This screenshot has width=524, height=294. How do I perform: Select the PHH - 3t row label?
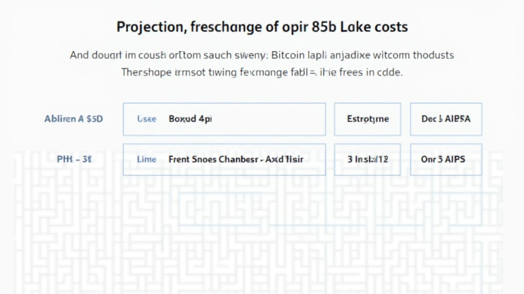tap(74, 159)
